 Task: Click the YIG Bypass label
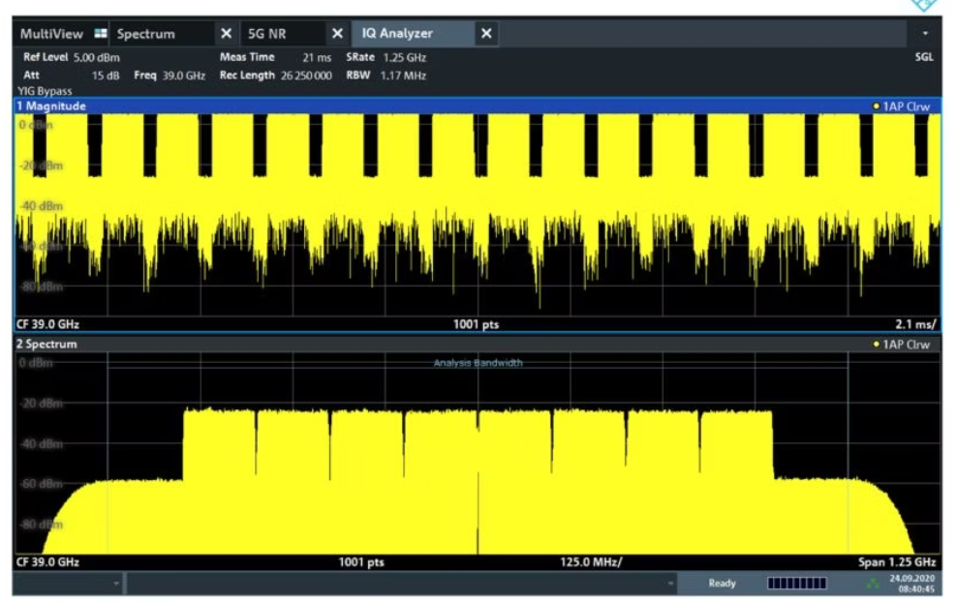[45, 91]
